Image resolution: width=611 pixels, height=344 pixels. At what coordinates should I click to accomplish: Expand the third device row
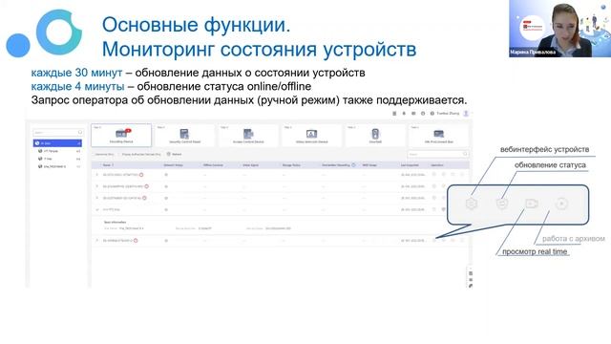(x=97, y=198)
